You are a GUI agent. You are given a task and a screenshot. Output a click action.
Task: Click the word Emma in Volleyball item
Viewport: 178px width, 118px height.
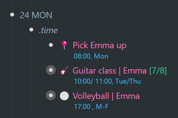pos(128,96)
